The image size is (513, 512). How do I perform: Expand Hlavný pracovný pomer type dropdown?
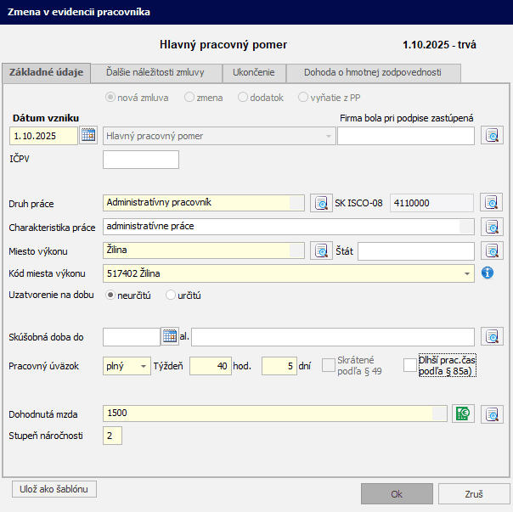coord(329,136)
